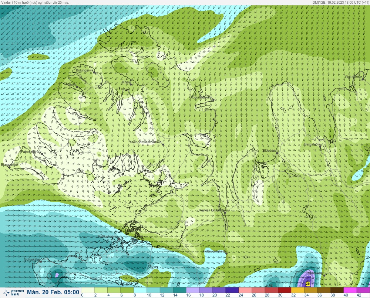The image size is (370, 298).
Task: Click the Hveravellir station label
Action: pyautogui.click(x=315, y=273)
